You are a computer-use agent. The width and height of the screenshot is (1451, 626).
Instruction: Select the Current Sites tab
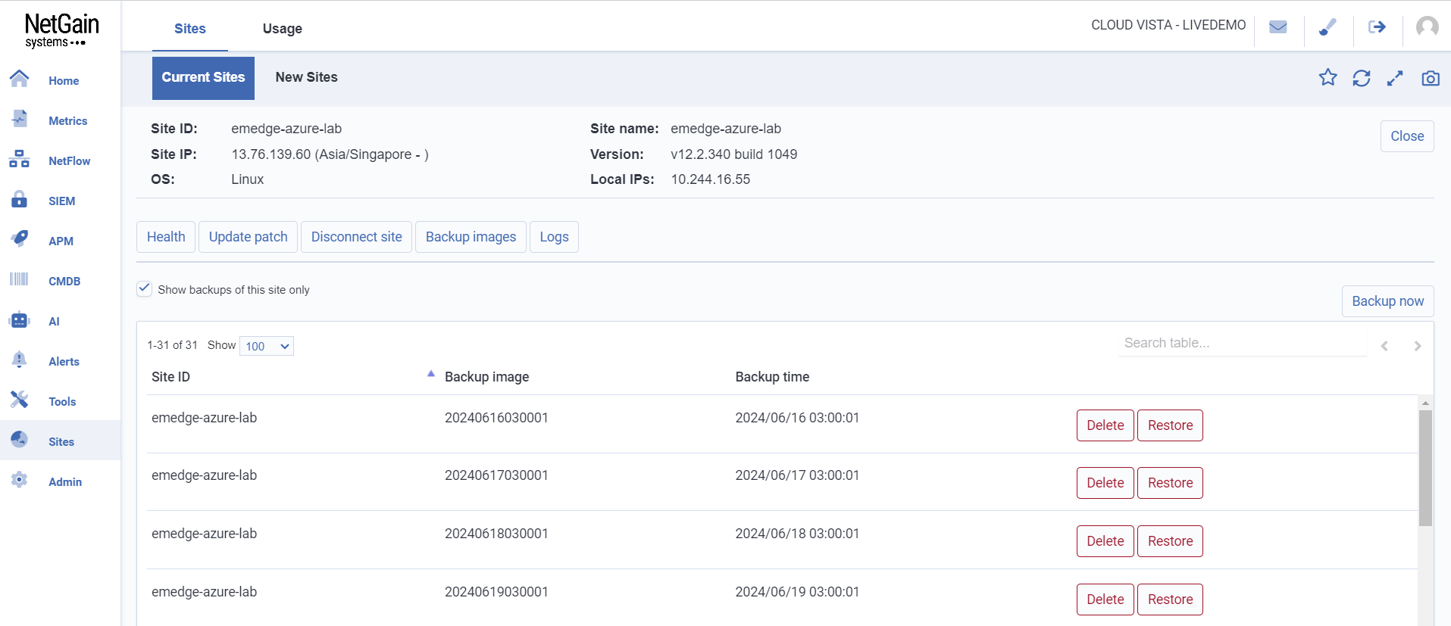pyautogui.click(x=203, y=78)
